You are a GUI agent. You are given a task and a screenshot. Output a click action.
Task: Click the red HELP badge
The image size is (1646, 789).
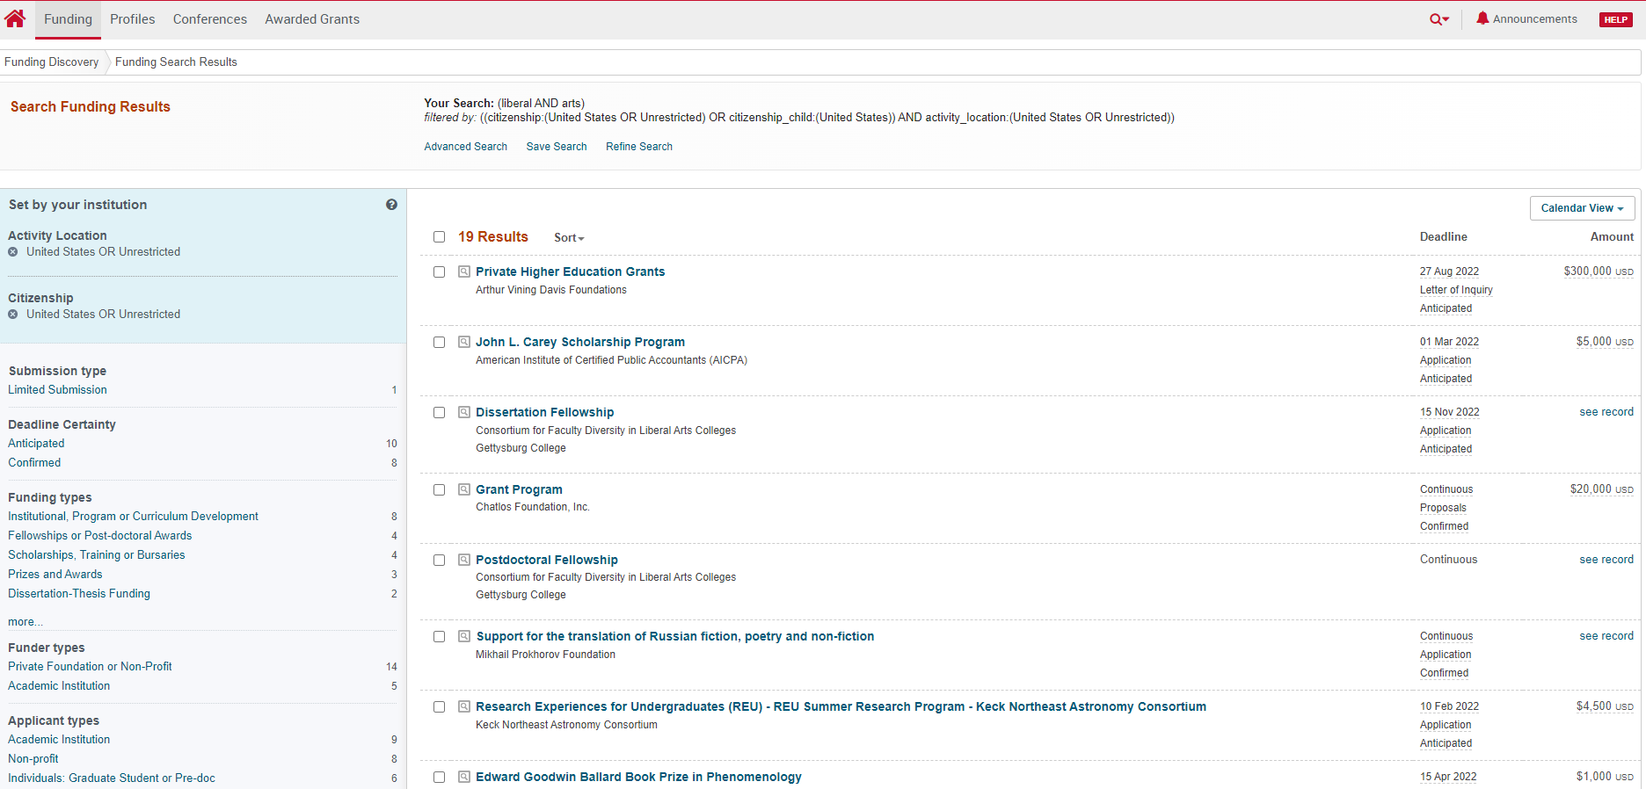pyautogui.click(x=1615, y=19)
